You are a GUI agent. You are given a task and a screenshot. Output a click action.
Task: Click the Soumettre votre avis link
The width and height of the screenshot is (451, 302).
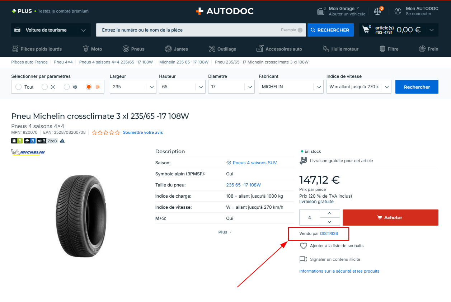(143, 132)
